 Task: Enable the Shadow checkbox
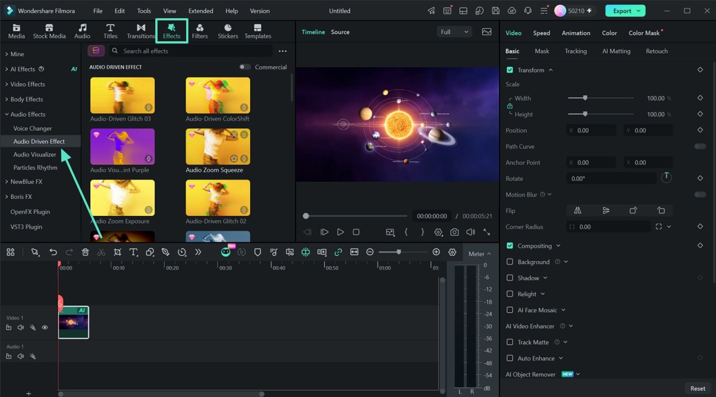pyautogui.click(x=510, y=278)
